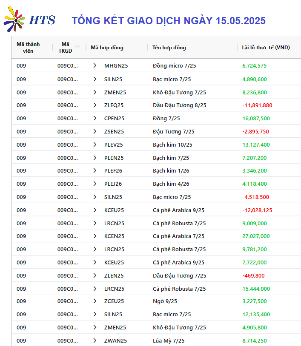Expand the KCEN25 row chevron
The image size is (301, 346).
(x=95, y=236)
